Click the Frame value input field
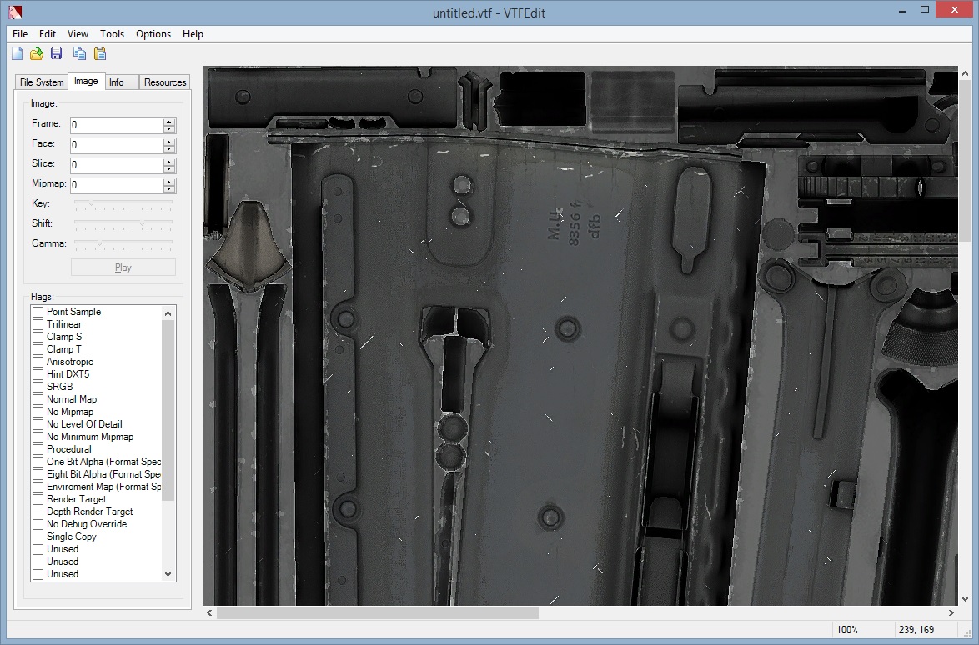 (x=117, y=125)
